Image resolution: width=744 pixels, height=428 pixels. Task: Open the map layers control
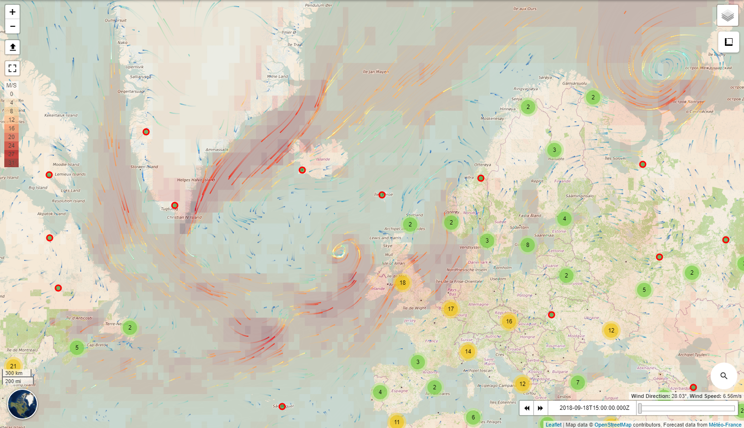pos(728,16)
